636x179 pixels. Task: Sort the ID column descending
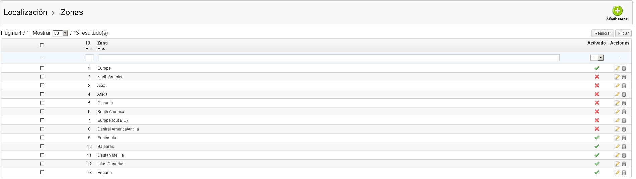tap(87, 49)
